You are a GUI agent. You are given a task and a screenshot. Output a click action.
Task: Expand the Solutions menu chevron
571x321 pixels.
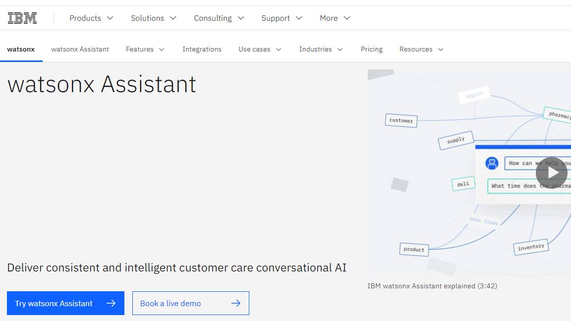(x=173, y=18)
